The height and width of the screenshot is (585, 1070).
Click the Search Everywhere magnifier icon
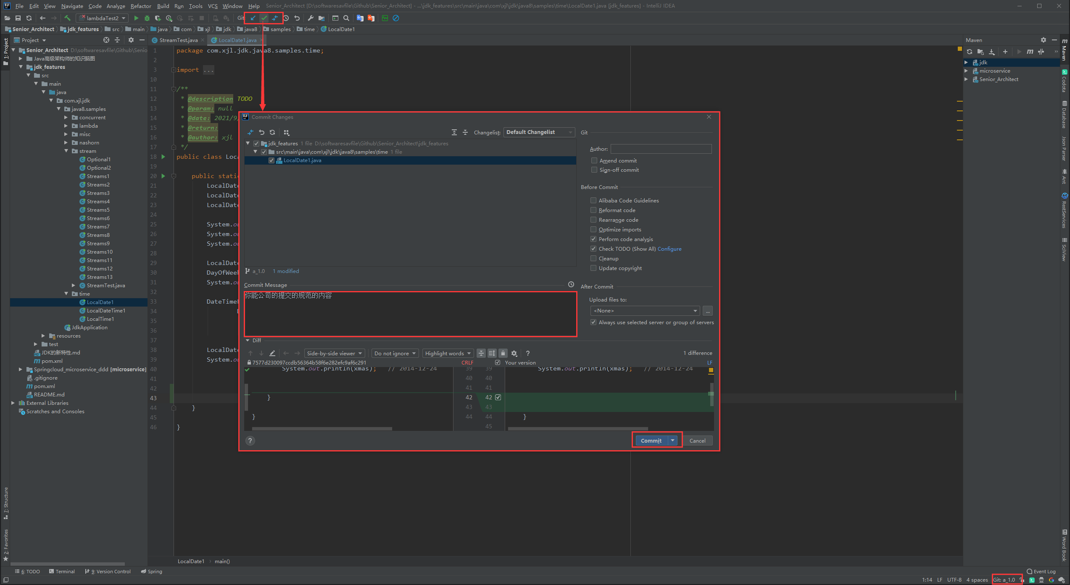pyautogui.click(x=346, y=18)
